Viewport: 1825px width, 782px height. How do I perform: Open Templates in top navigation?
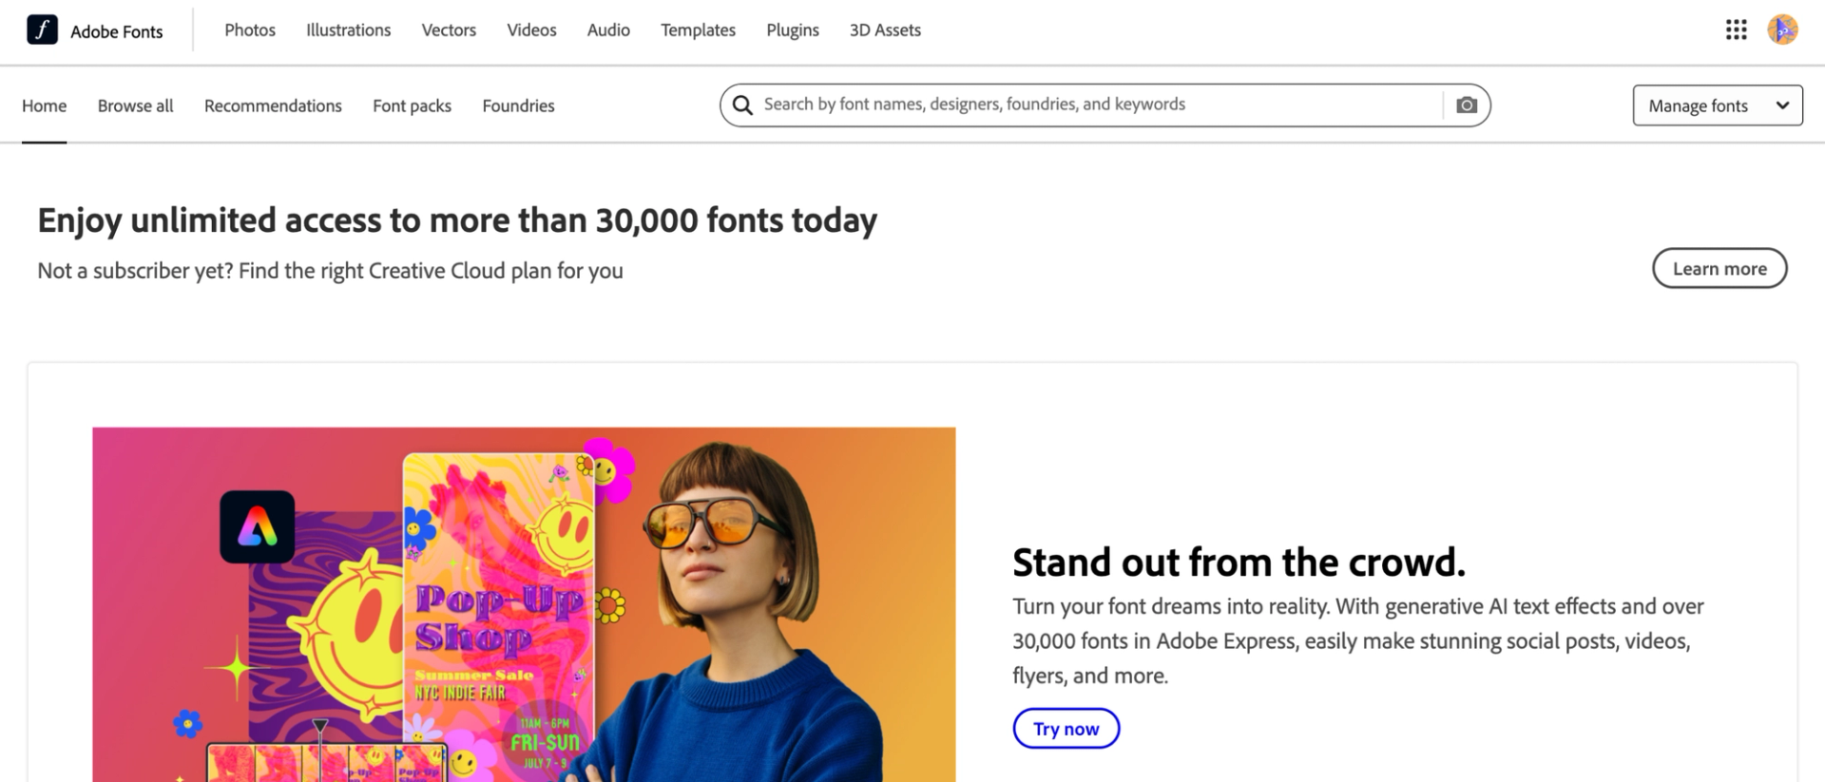point(698,30)
